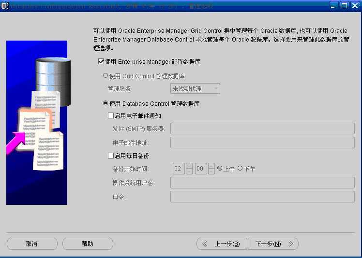362x258 pixels.
Task: Choose 下午 for backup start time
Action: coord(240,168)
